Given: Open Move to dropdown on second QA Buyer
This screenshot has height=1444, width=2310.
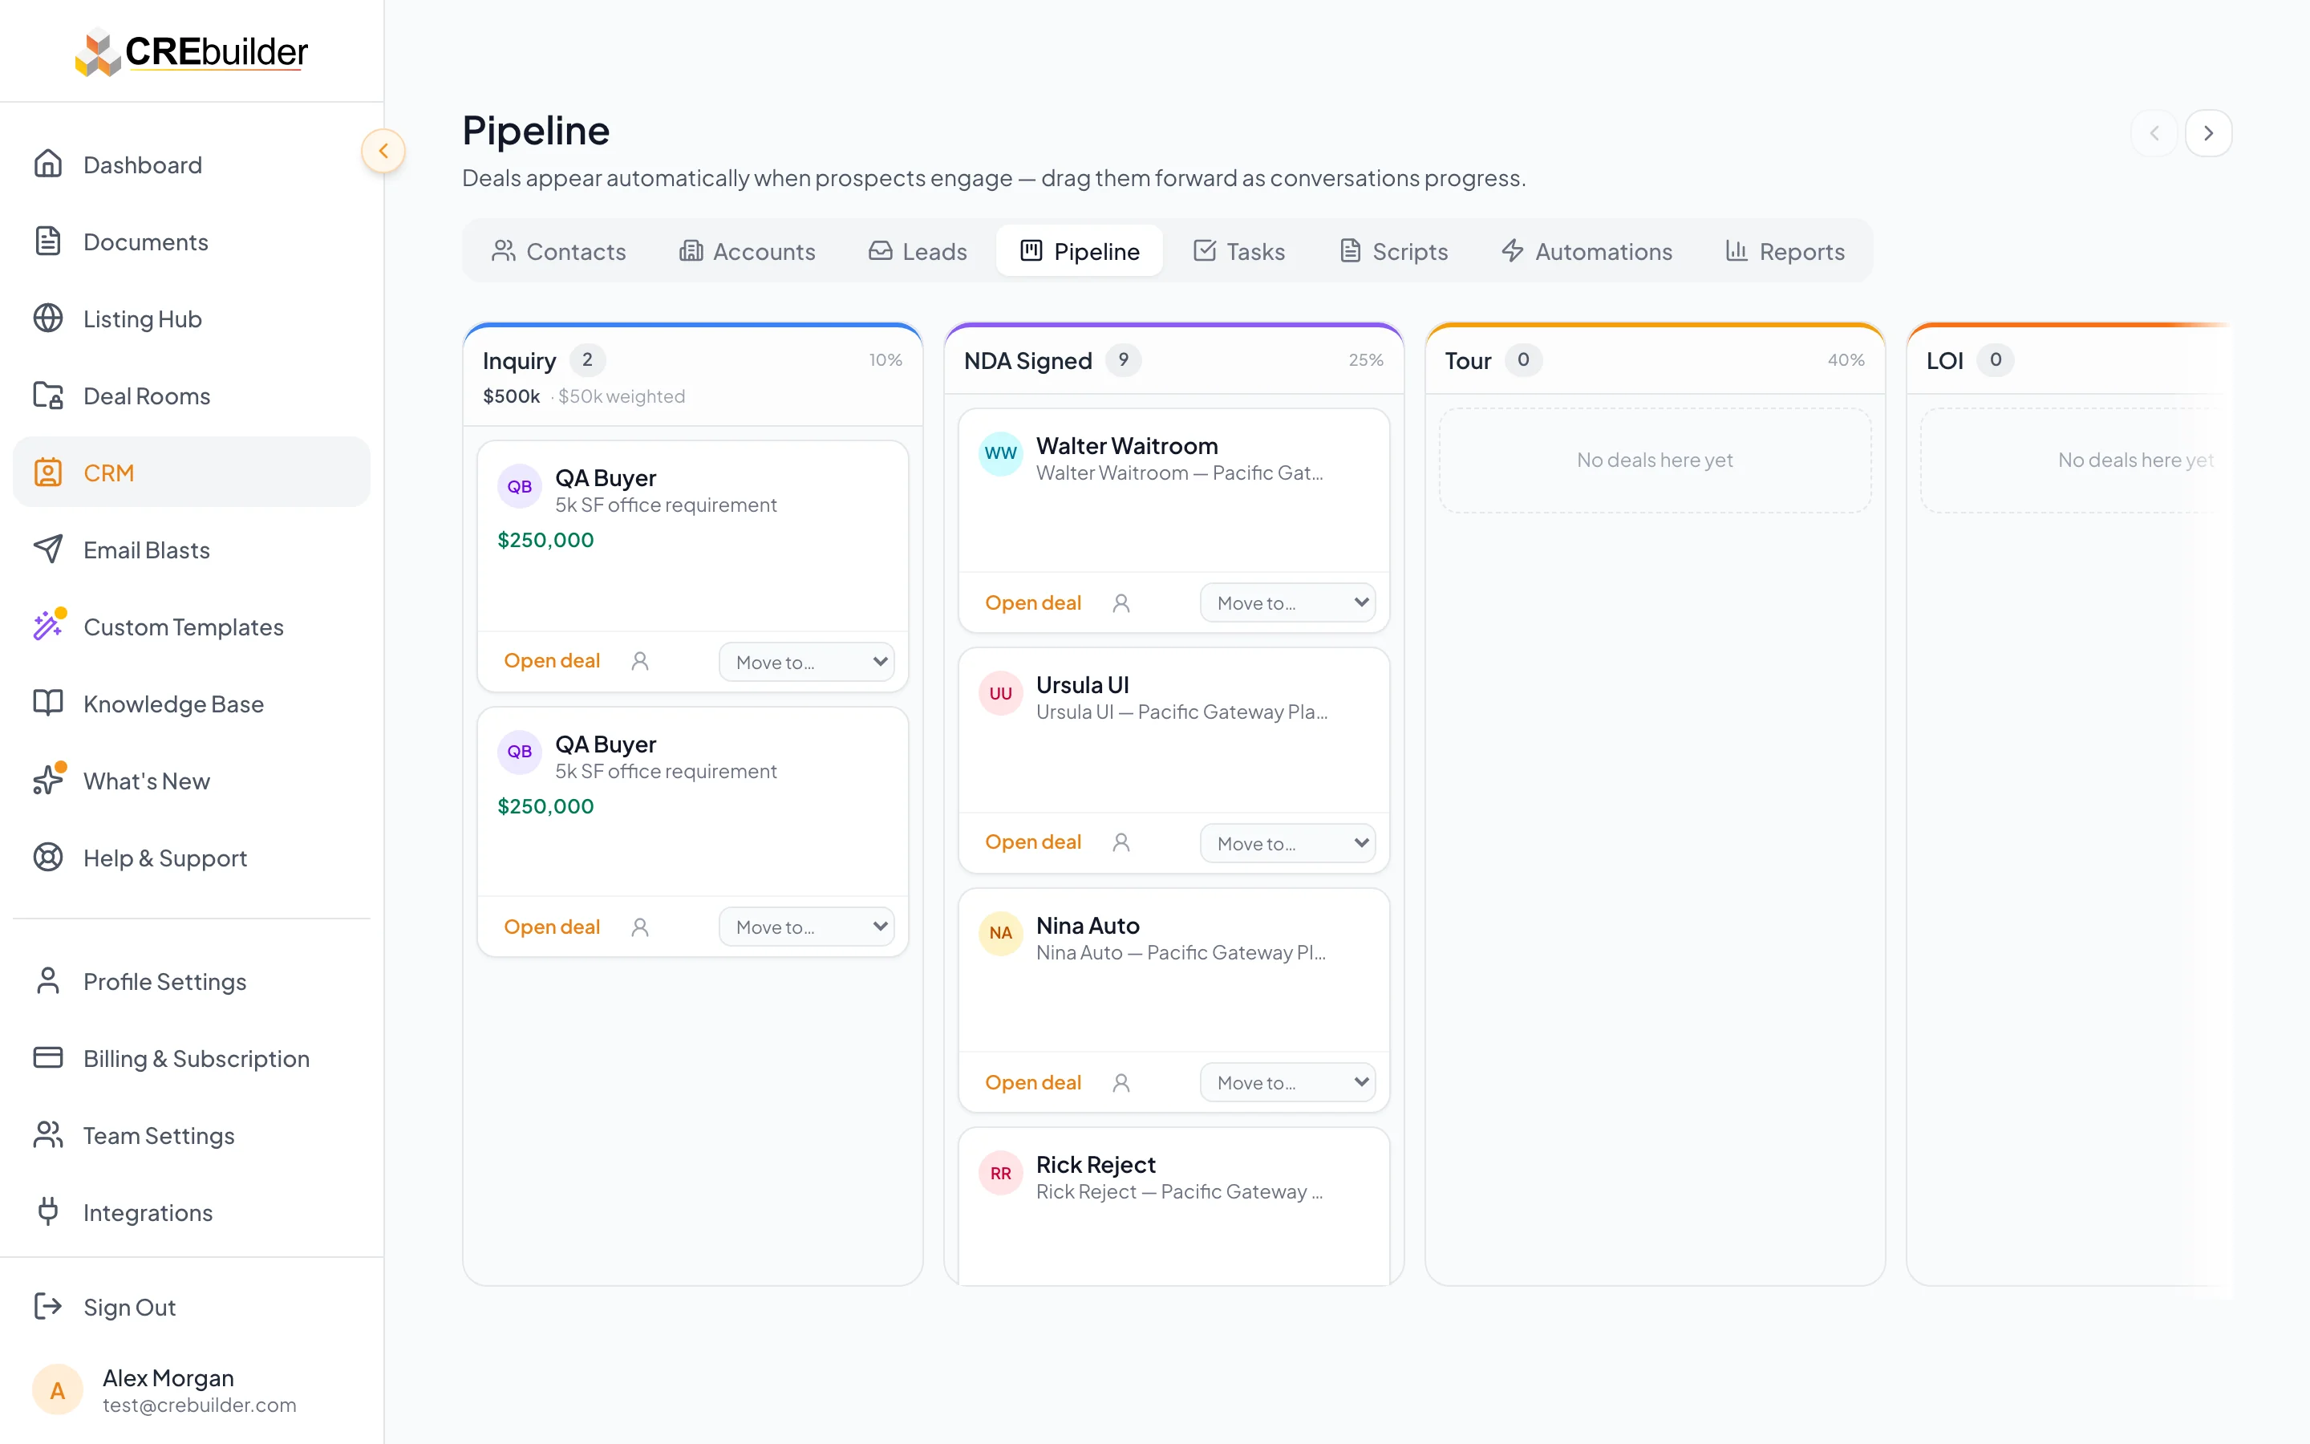Looking at the screenshot, I should 807,927.
